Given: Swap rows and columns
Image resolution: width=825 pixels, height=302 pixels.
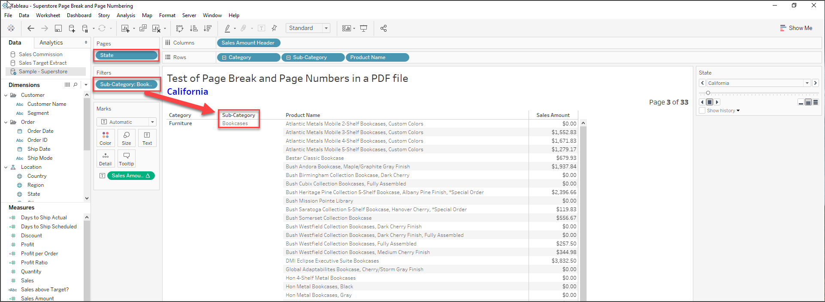Looking at the screenshot, I should click(x=180, y=28).
